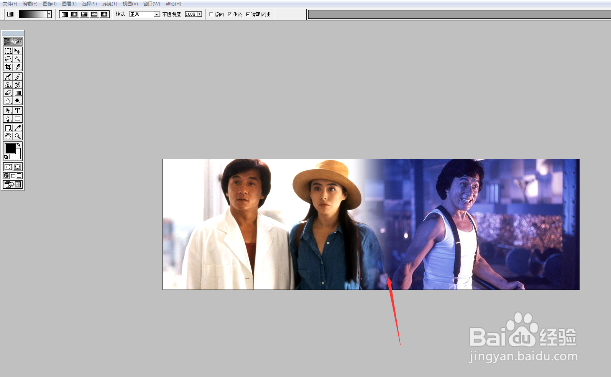Set Full Screen Mode with menu bar

13,176
